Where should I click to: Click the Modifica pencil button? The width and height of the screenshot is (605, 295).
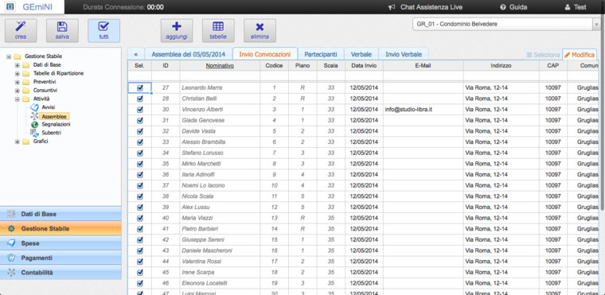[x=580, y=55]
